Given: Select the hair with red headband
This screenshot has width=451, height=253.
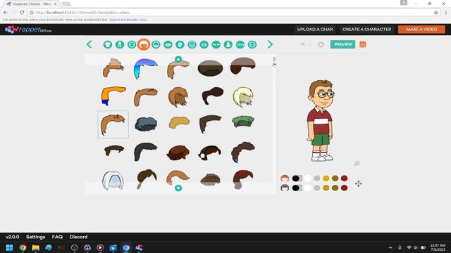Looking at the screenshot, I should pos(242,179).
